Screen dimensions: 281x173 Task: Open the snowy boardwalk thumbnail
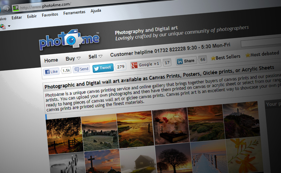point(209,156)
